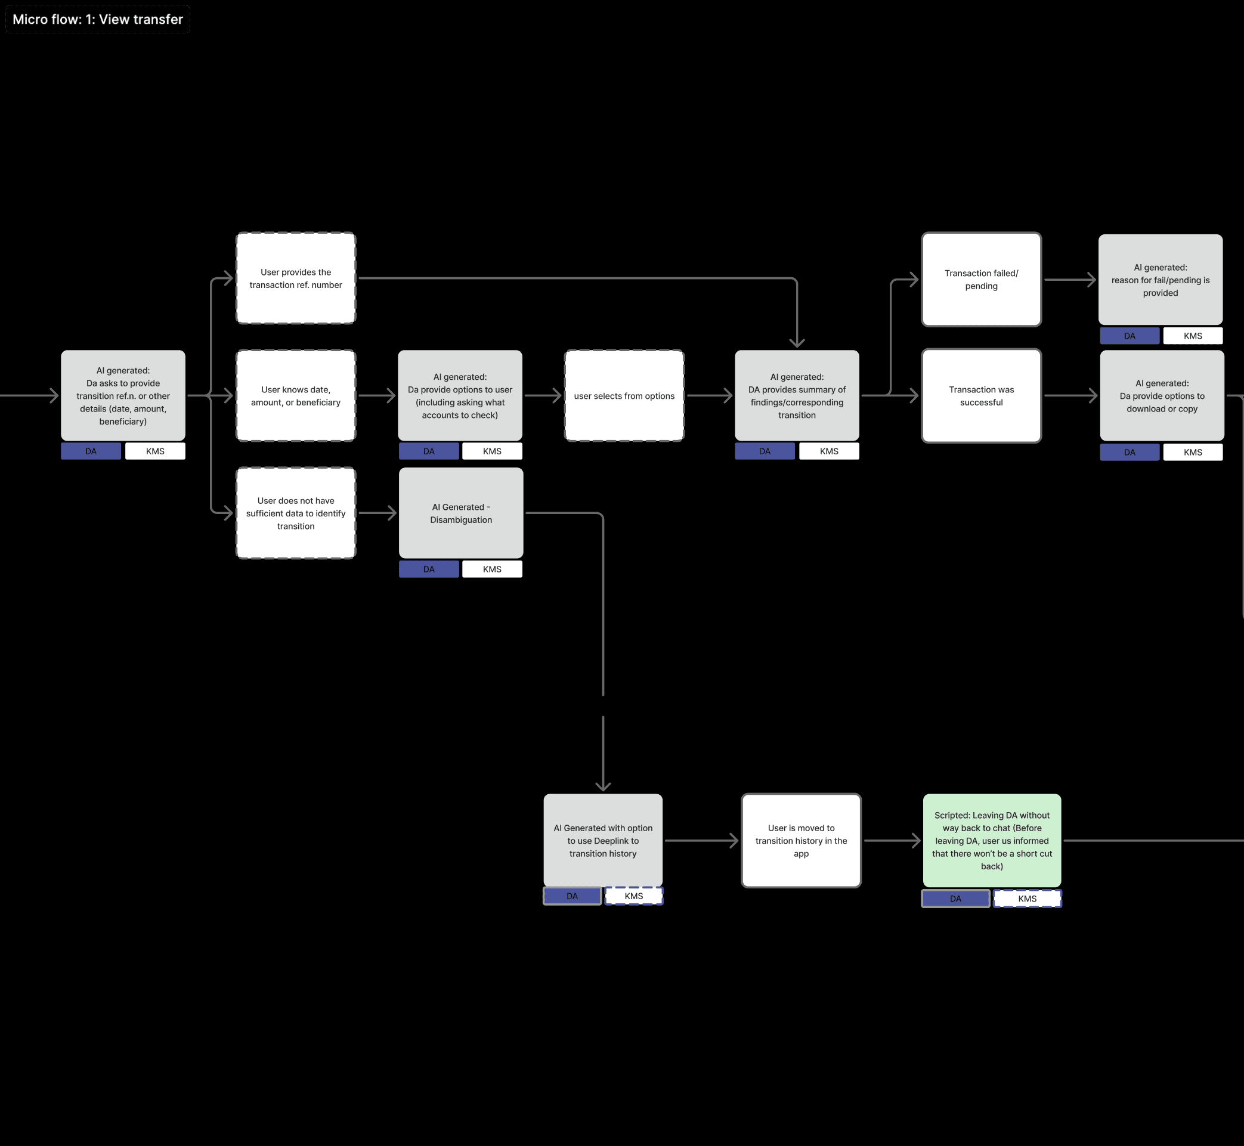Screen dimensions: 1244x1146
Task: Click the 'Micro flow: 1: View transfer' title label
Action: click(x=97, y=19)
